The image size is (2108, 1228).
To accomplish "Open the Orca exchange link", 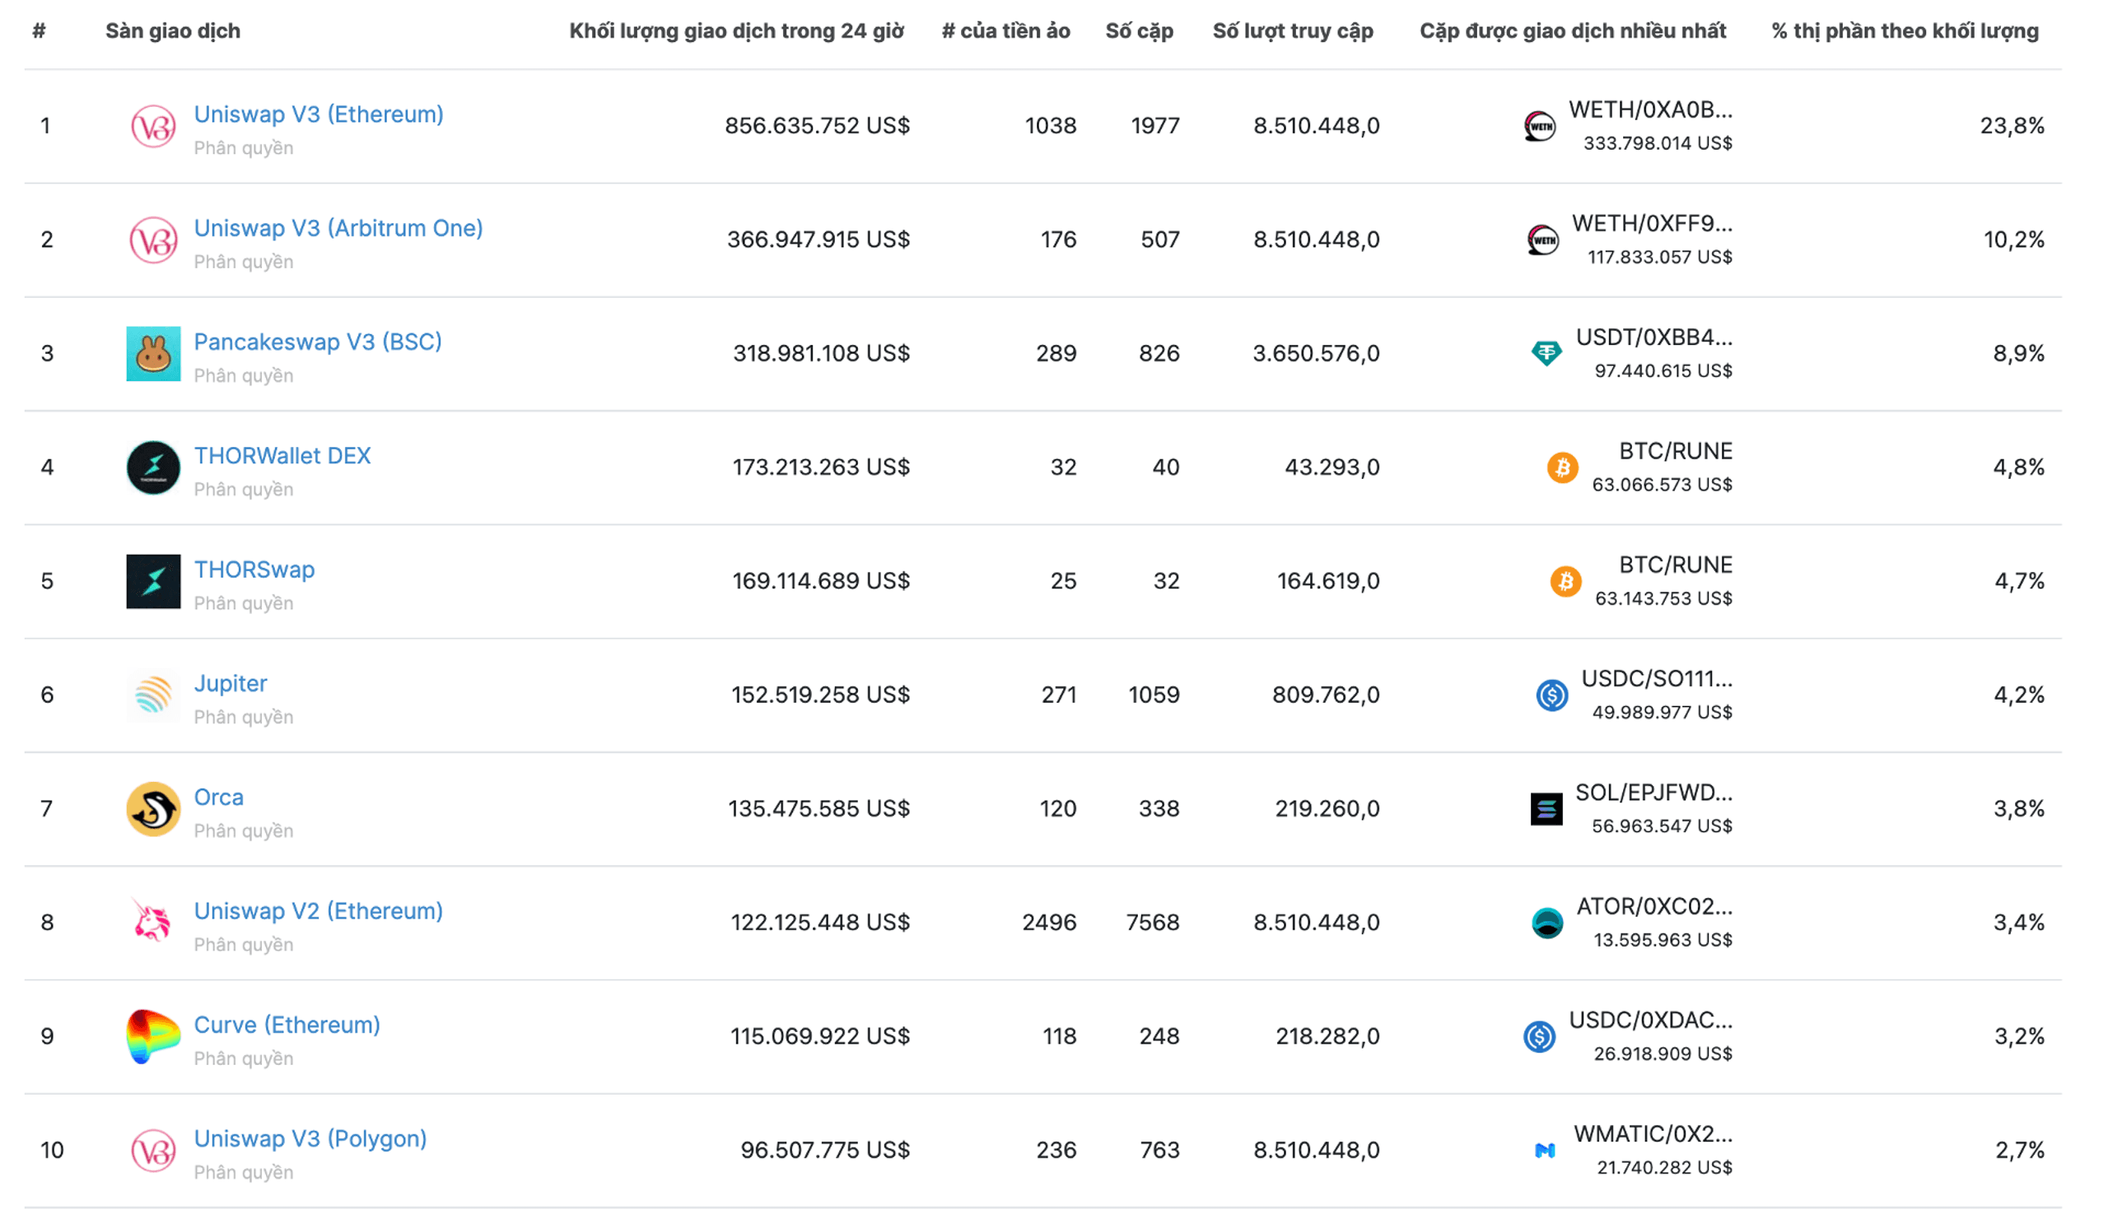I will tap(219, 798).
